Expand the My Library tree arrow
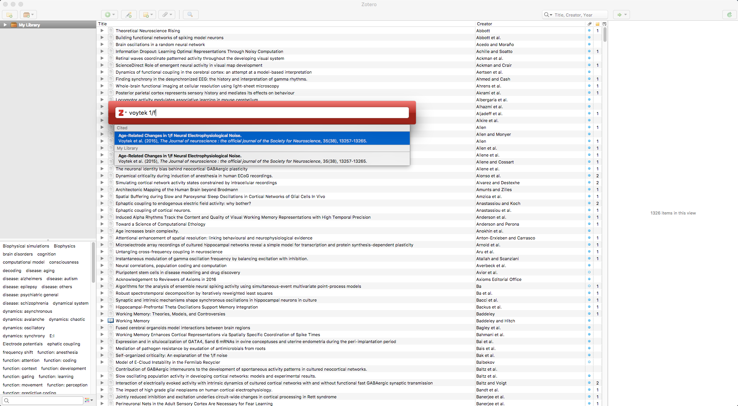Viewport: 738px width, 406px height. pyautogui.click(x=5, y=25)
